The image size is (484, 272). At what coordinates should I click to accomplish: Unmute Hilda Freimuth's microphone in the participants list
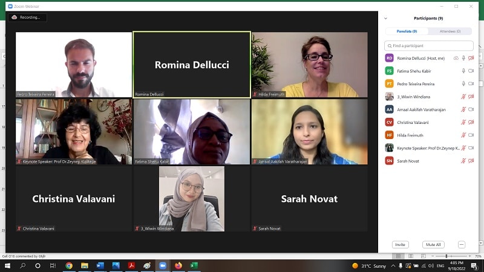click(x=463, y=135)
